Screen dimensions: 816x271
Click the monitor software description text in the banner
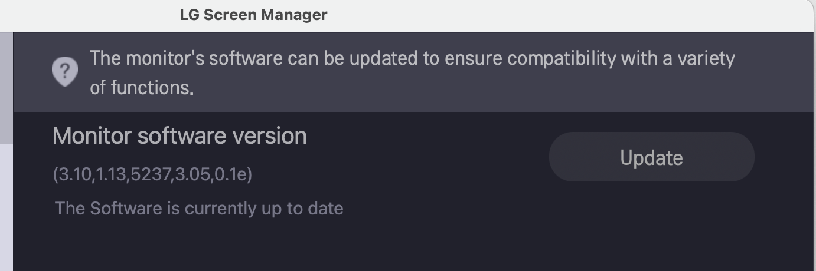[412, 72]
